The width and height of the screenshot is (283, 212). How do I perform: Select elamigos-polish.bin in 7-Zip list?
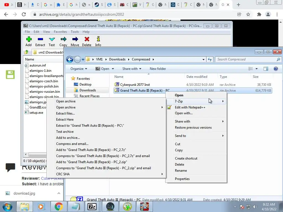(44, 86)
